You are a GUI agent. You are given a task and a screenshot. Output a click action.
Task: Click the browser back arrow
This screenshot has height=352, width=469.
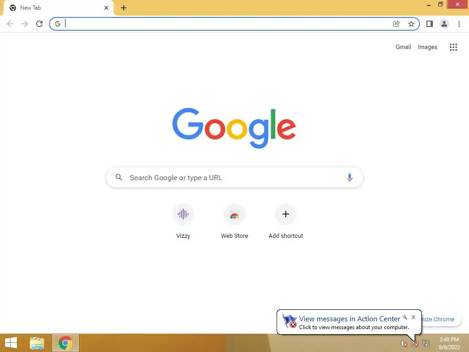(x=10, y=24)
